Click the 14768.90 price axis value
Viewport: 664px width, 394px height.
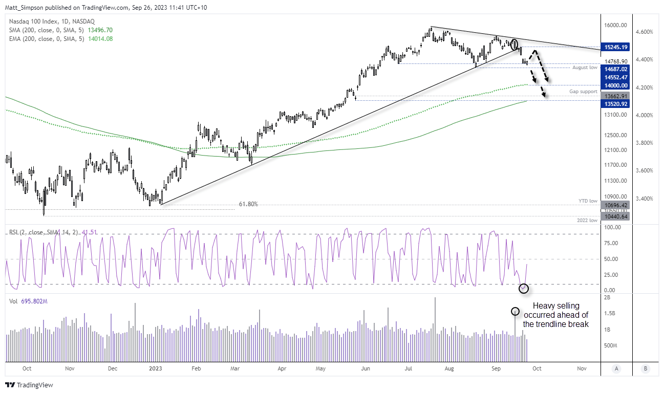click(616, 61)
